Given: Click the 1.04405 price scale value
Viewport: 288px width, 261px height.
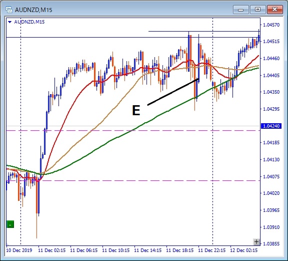Looking at the screenshot, I should tap(271, 76).
